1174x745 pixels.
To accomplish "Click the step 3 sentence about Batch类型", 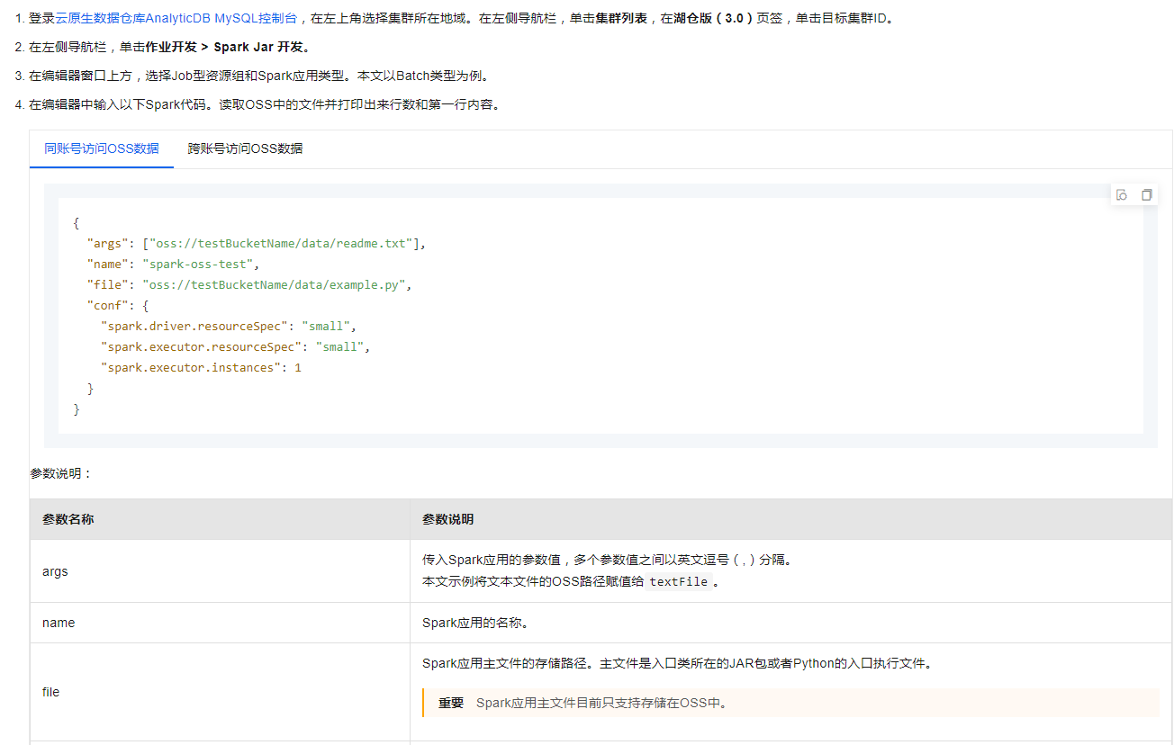I will (x=260, y=76).
